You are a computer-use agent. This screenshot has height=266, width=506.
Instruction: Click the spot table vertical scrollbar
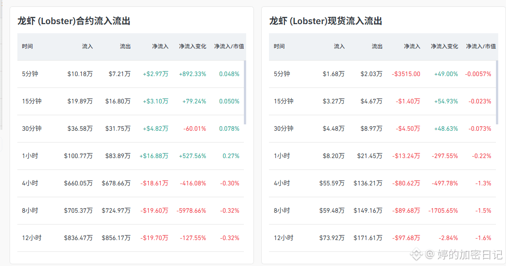coord(497,92)
